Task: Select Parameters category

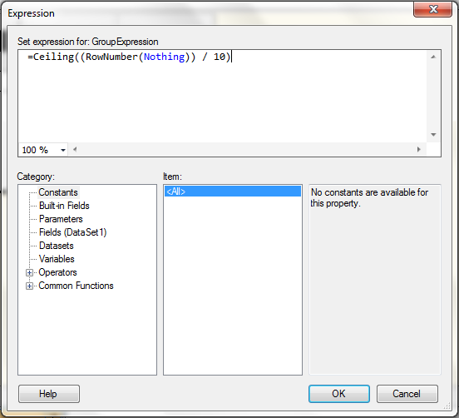Action: pos(61,219)
